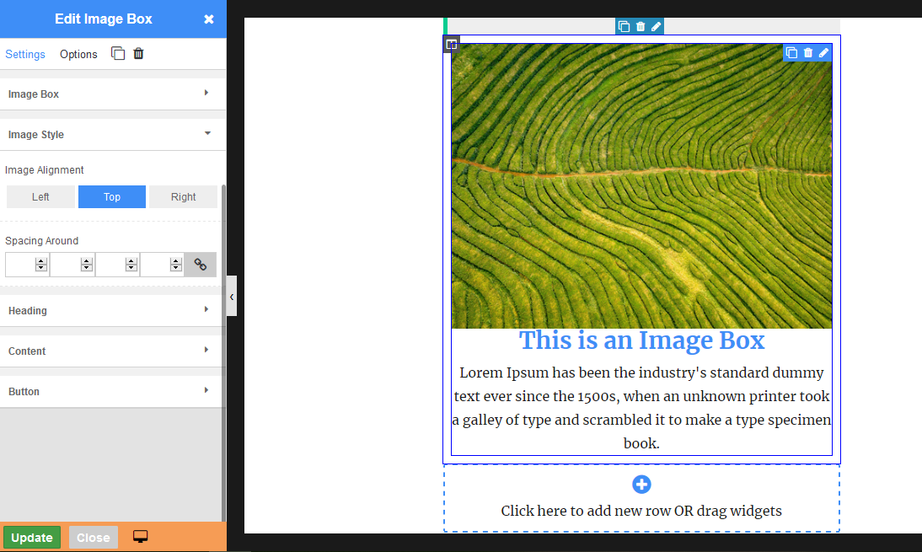This screenshot has width=922, height=552.
Task: Switch to the Options tab
Action: point(78,54)
